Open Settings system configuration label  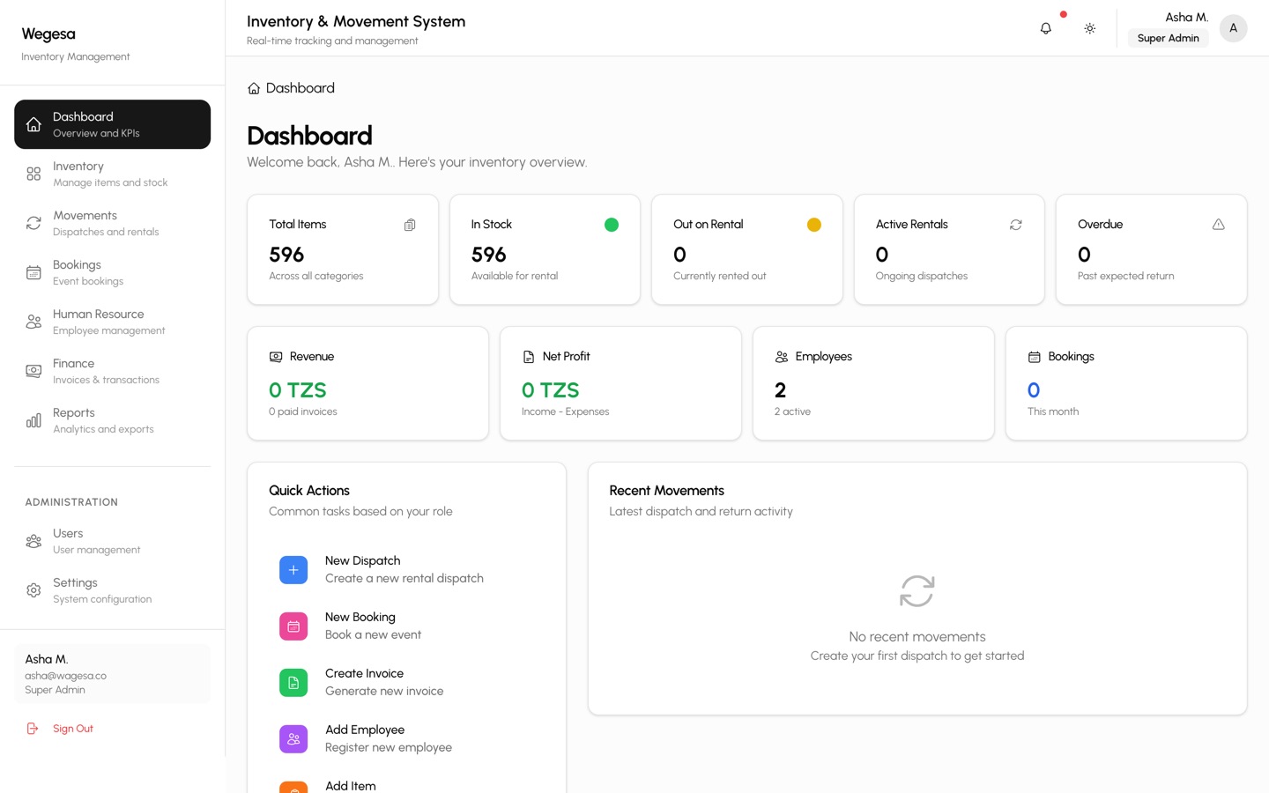pyautogui.click(x=75, y=582)
